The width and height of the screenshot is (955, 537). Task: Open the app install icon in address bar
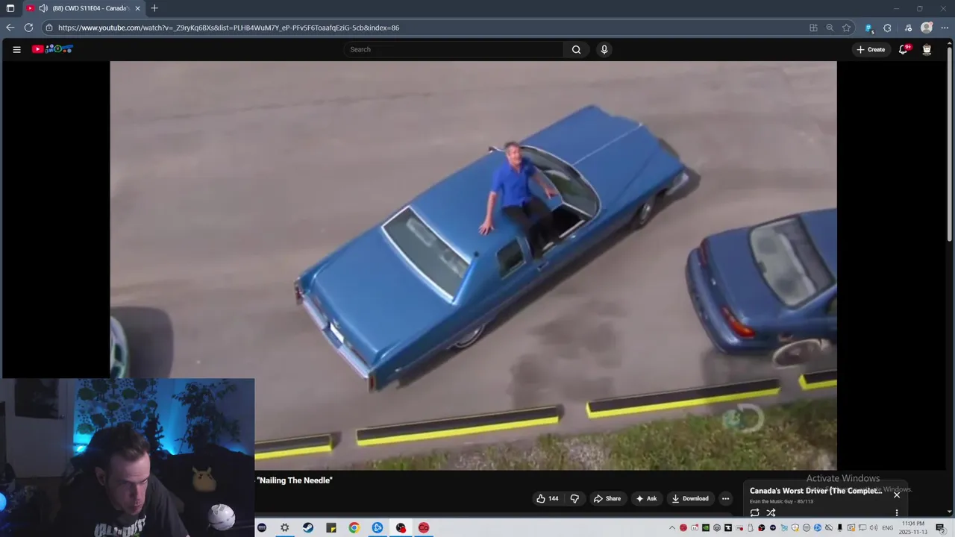(813, 28)
